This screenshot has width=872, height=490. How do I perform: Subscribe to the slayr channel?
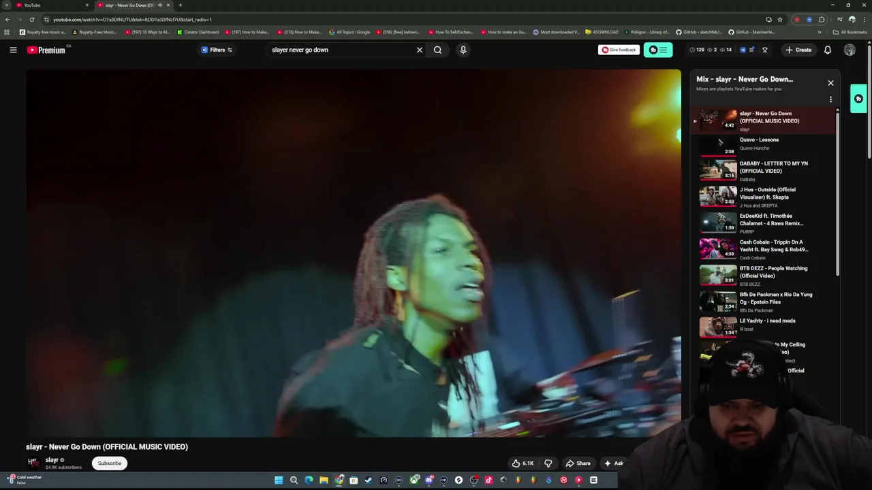[109, 463]
